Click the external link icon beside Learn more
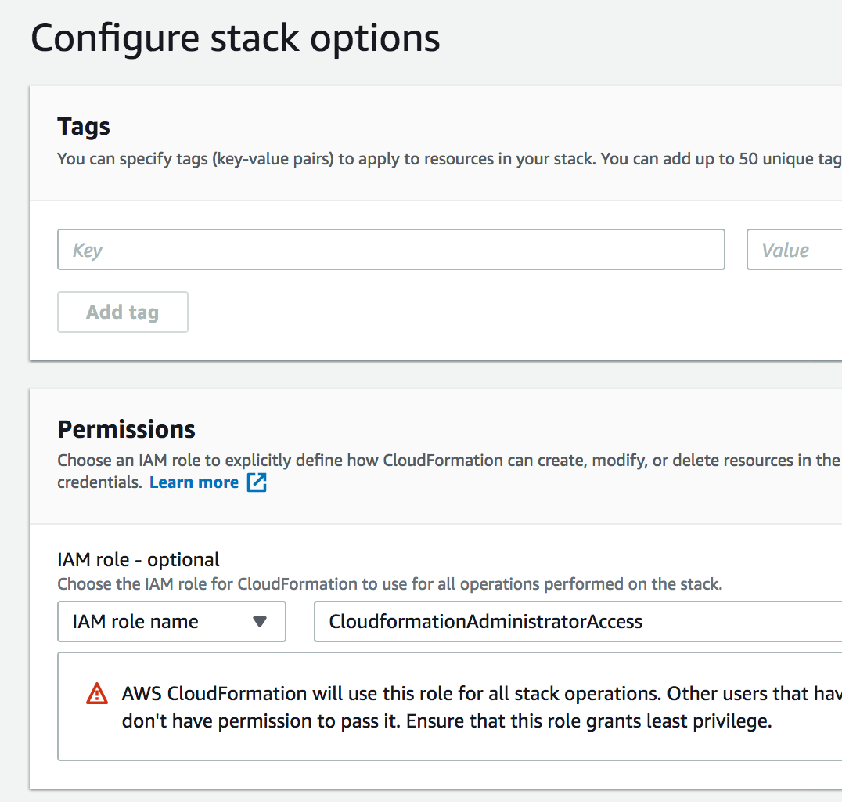Screen dimensions: 842x802 click(257, 482)
